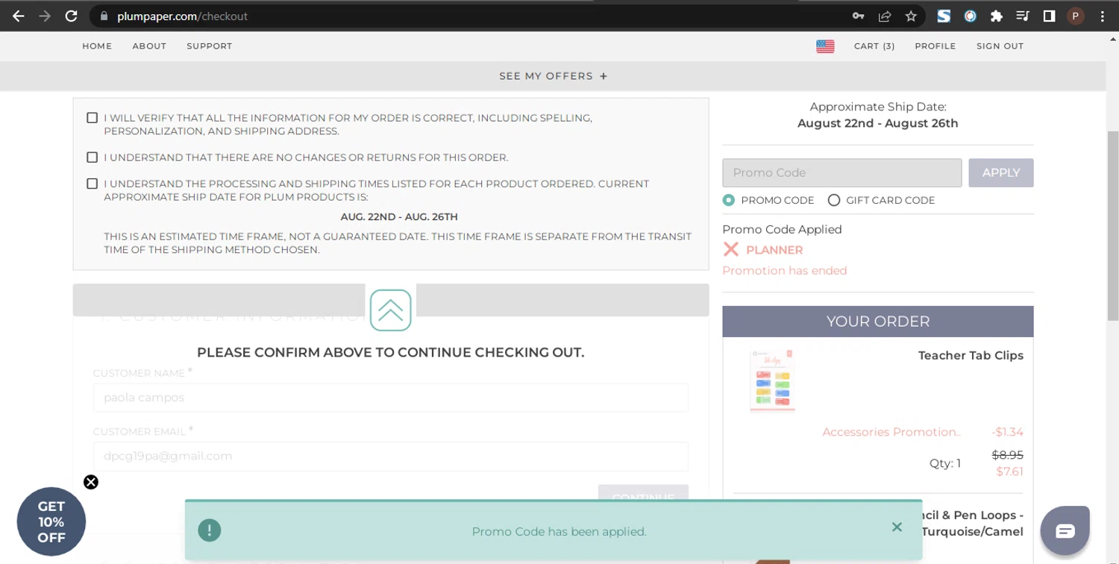Click the Customer Name field
Screen dimensions: 1119x564
pos(391,398)
